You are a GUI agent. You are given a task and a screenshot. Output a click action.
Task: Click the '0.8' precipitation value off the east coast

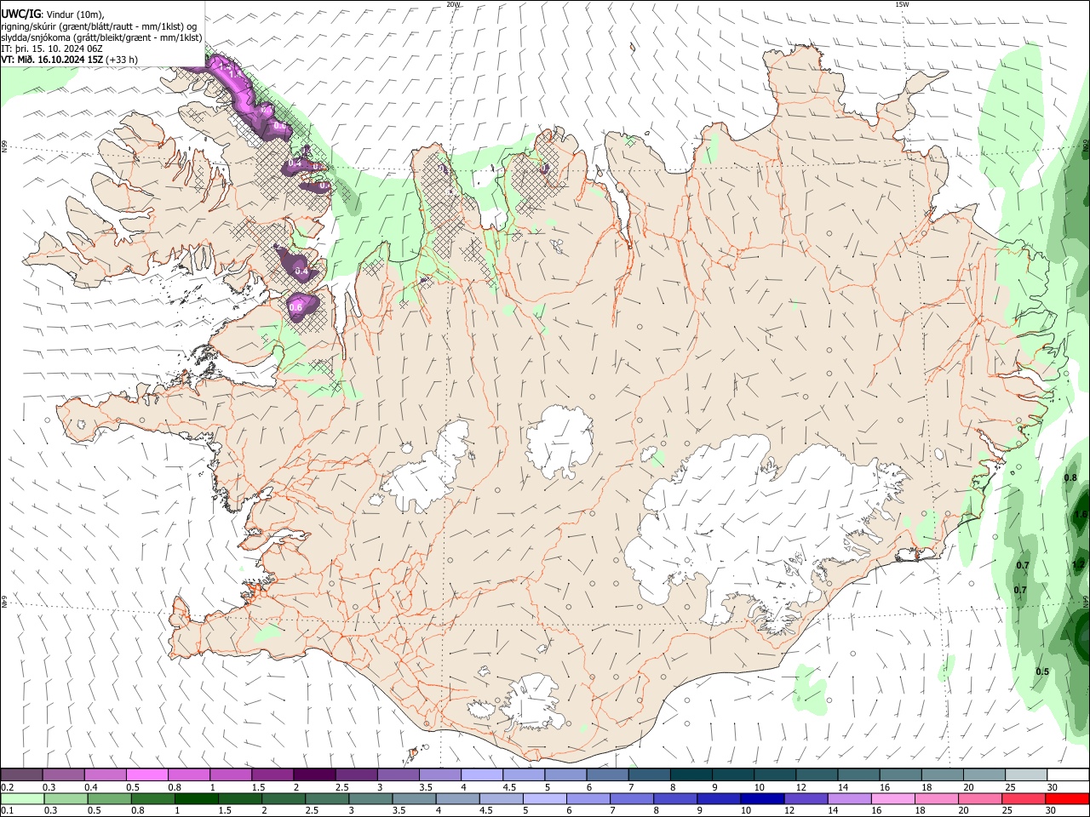[1070, 477]
